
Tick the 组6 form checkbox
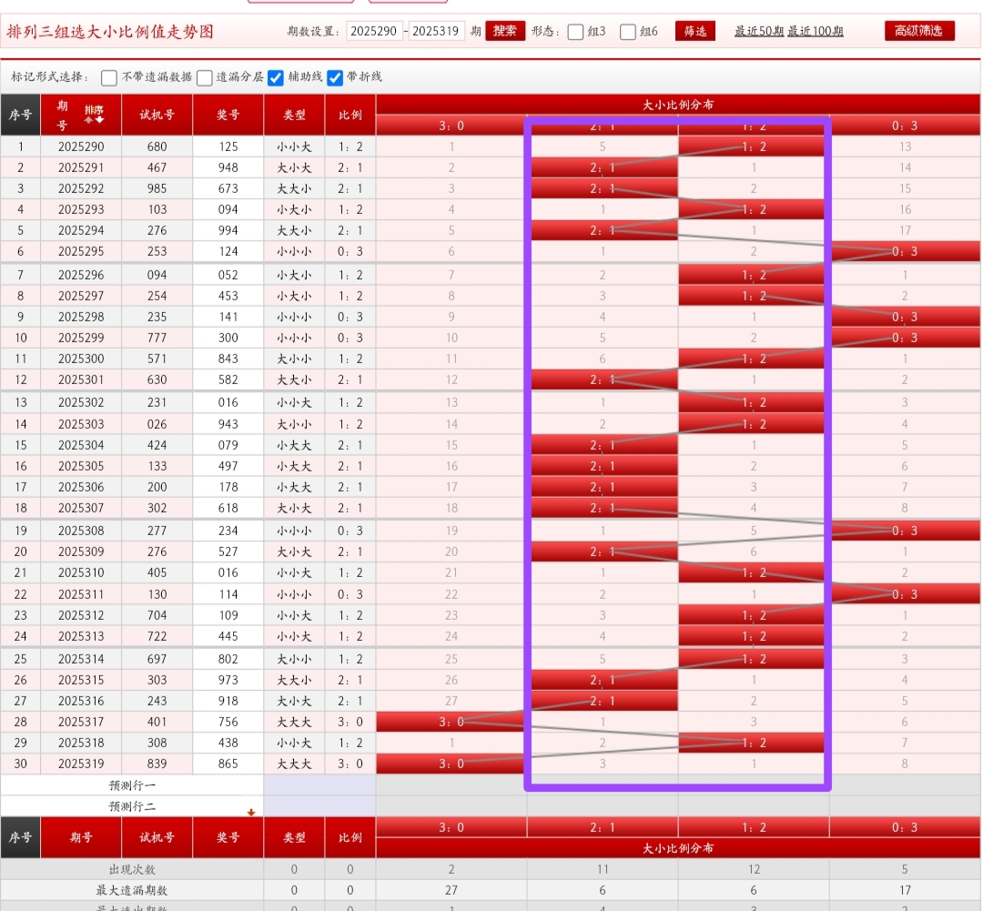coord(627,31)
